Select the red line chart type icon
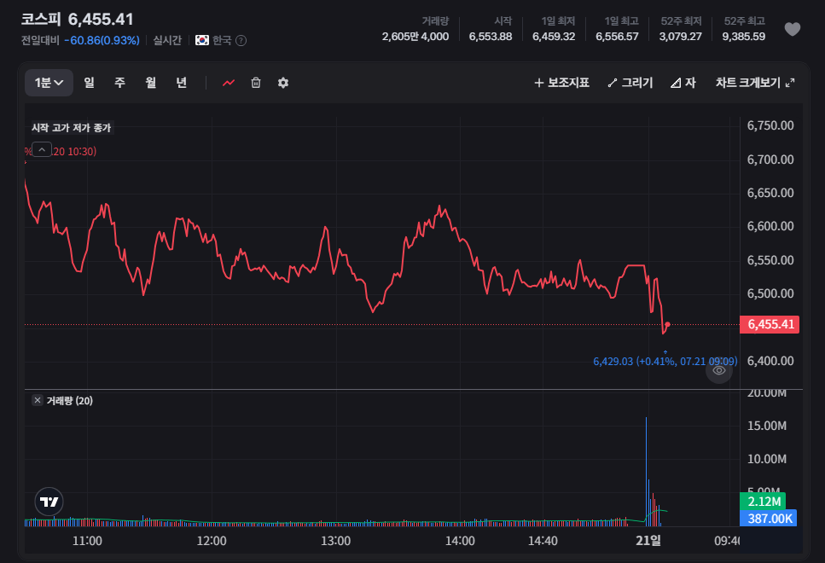The height and width of the screenshot is (563, 825). click(x=229, y=83)
